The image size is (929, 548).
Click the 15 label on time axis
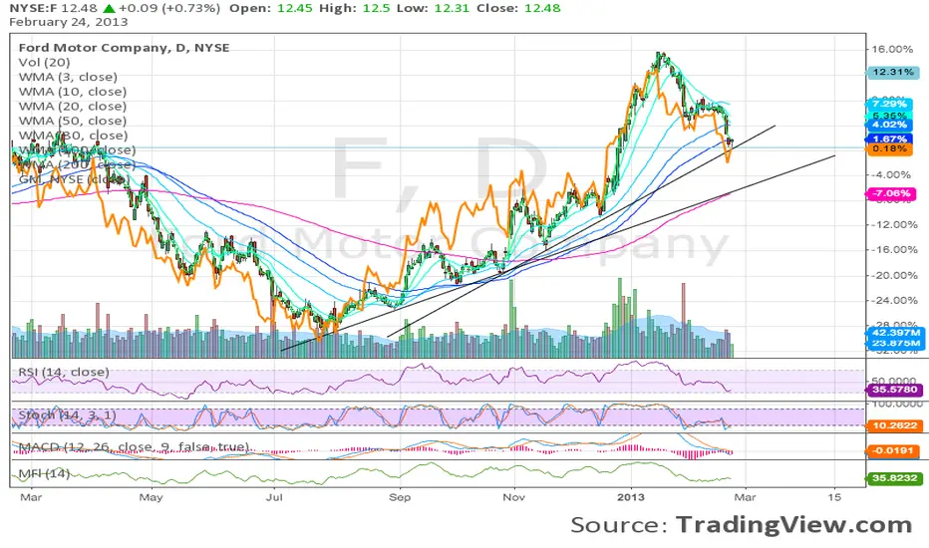tap(833, 497)
